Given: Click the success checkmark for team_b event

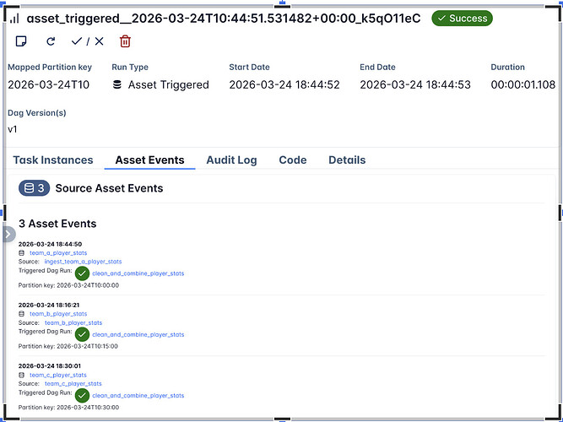Looking at the screenshot, I should (x=82, y=334).
